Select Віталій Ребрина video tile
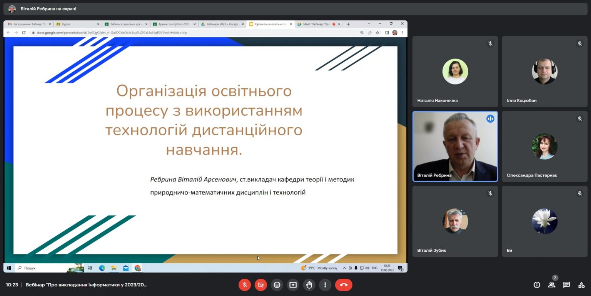Image resolution: width=591 pixels, height=296 pixels. pyautogui.click(x=455, y=146)
